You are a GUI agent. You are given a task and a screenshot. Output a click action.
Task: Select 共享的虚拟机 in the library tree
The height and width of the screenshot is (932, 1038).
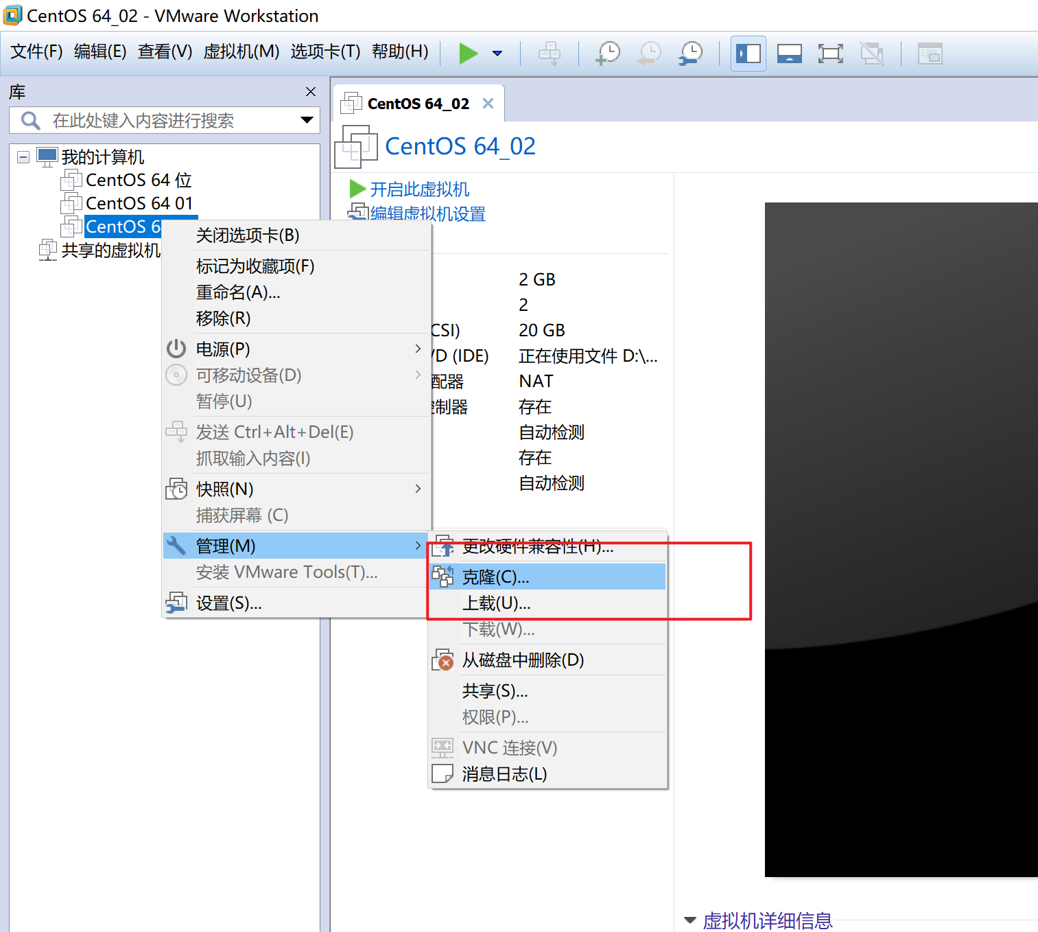[111, 251]
